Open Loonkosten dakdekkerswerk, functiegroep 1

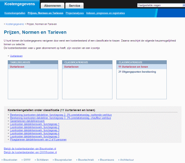35,124
